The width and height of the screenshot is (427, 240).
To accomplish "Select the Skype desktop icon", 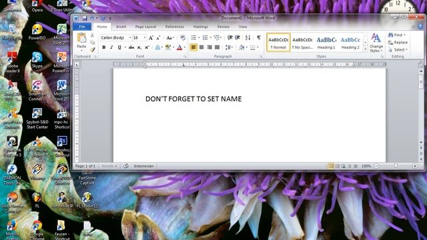I will point(37,60).
